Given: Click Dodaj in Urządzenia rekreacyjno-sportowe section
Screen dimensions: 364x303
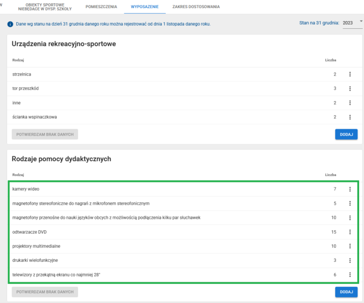Looking at the screenshot, I should pos(346,134).
